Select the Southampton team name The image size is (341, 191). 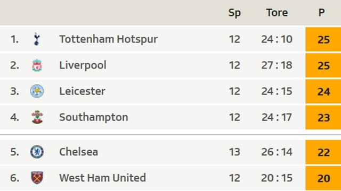94,117
